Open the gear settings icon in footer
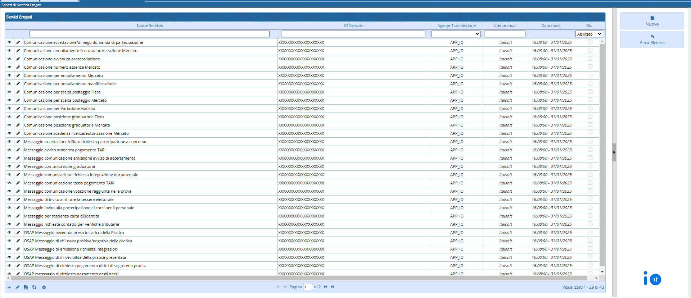This screenshot has height=298, width=691. coord(44,287)
